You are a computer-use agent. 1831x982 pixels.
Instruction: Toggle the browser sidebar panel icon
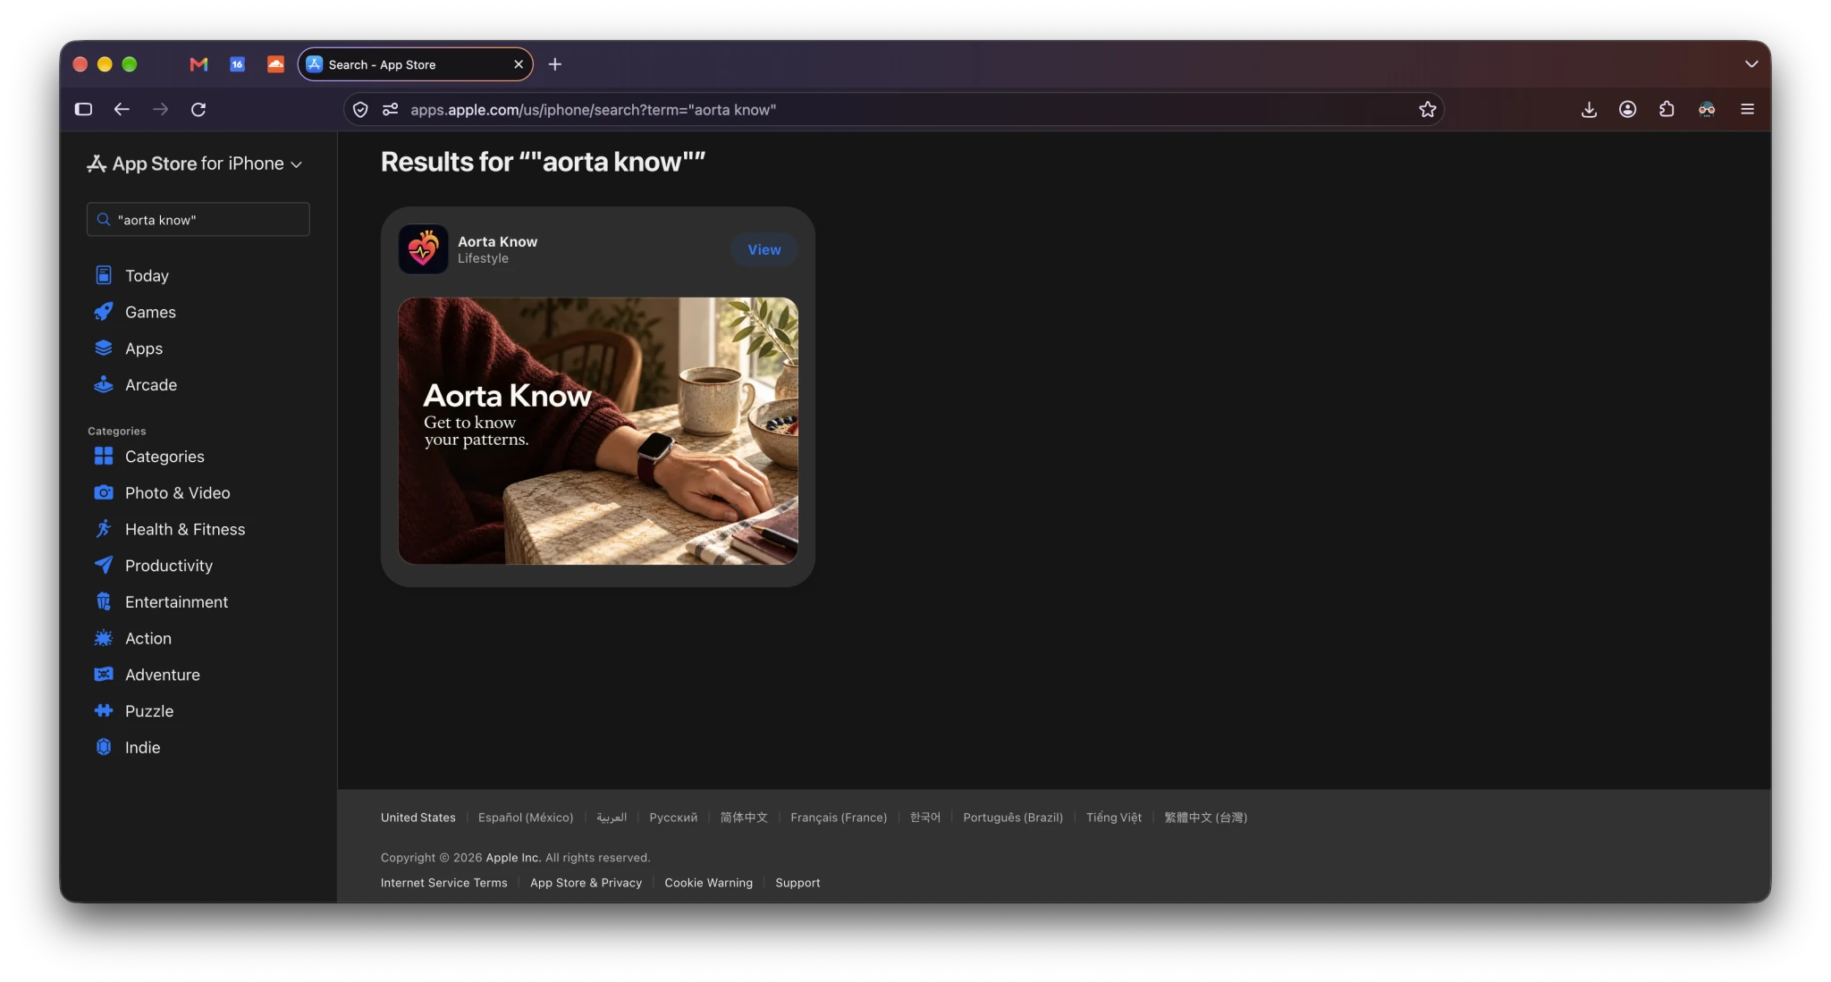coord(83,109)
